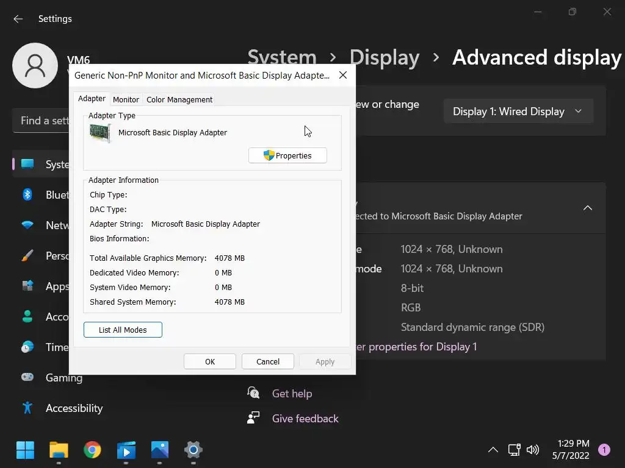The height and width of the screenshot is (468, 625).
Task: Click the back arrow in Settings
Action: [x=18, y=19]
